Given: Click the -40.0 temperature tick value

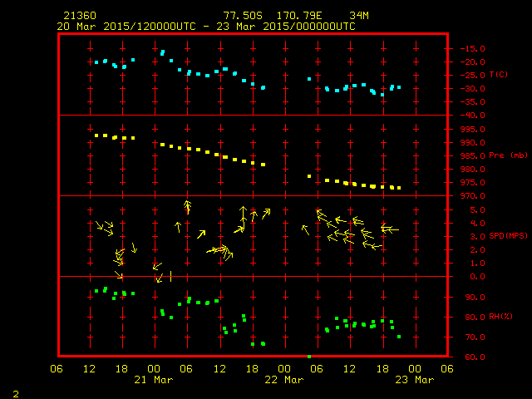Looking at the screenshot, I should pyautogui.click(x=473, y=116).
